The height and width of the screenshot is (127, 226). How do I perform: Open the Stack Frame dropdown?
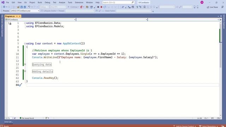click(133, 11)
